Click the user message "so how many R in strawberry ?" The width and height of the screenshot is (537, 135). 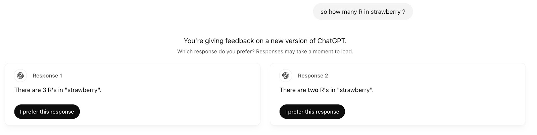pos(363,12)
